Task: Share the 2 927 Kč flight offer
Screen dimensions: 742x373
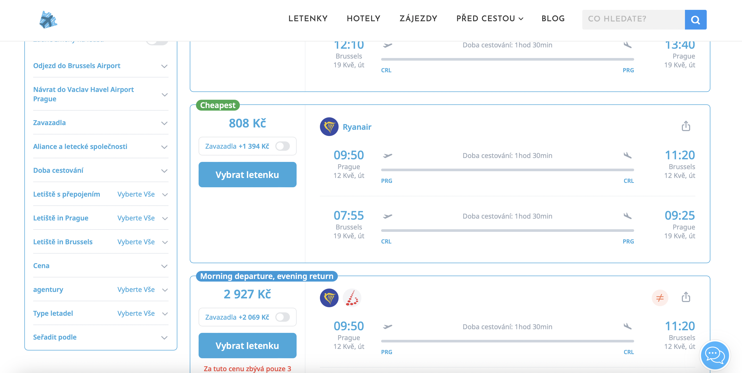Action: [x=686, y=297]
